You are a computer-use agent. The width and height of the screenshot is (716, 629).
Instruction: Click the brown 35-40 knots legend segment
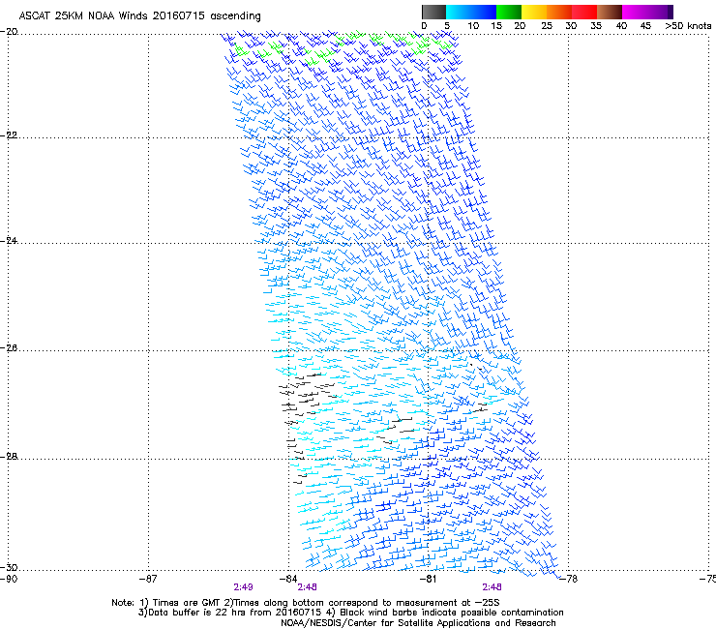click(610, 12)
